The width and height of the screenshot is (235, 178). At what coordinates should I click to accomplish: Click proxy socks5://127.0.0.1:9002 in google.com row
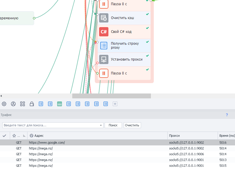point(186,143)
